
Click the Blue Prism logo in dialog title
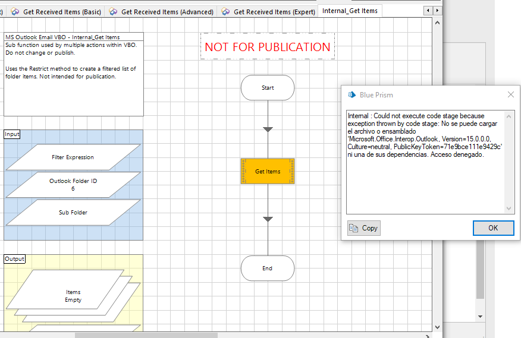351,94
